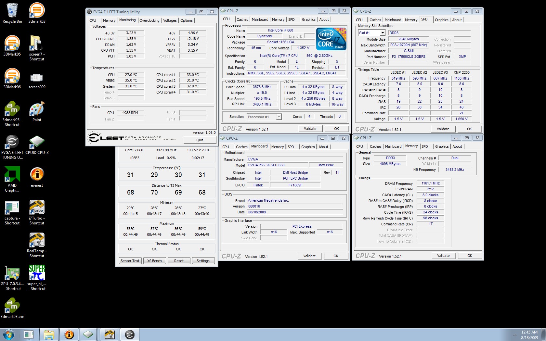Open the Memory Slot Selection dropdown (Slot #1)
The image size is (546, 341).
point(383,33)
